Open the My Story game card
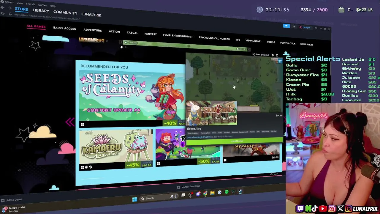The height and width of the screenshot is (214, 380). click(251, 154)
